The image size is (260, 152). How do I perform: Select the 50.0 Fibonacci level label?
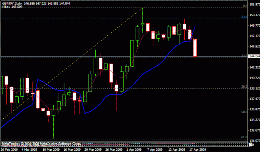pyautogui.click(x=244, y=112)
